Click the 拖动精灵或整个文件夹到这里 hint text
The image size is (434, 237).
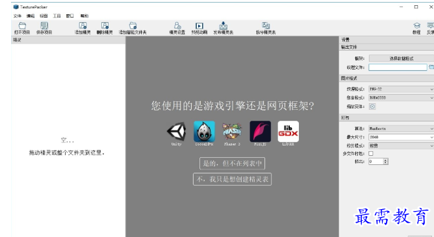[67, 153]
